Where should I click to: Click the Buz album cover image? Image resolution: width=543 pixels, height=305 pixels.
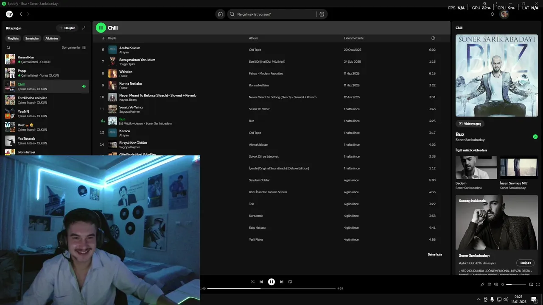pyautogui.click(x=497, y=75)
